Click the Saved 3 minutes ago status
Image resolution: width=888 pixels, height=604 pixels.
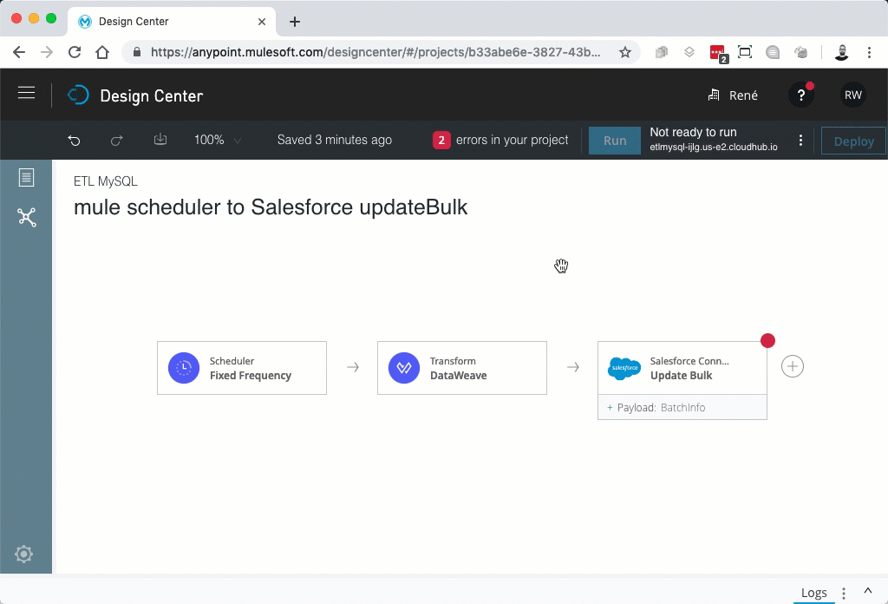click(x=334, y=140)
